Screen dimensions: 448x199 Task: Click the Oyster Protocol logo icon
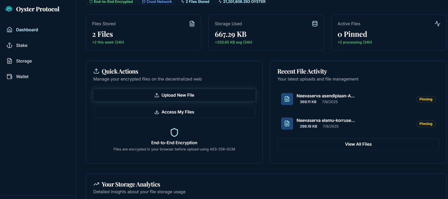tap(9, 9)
